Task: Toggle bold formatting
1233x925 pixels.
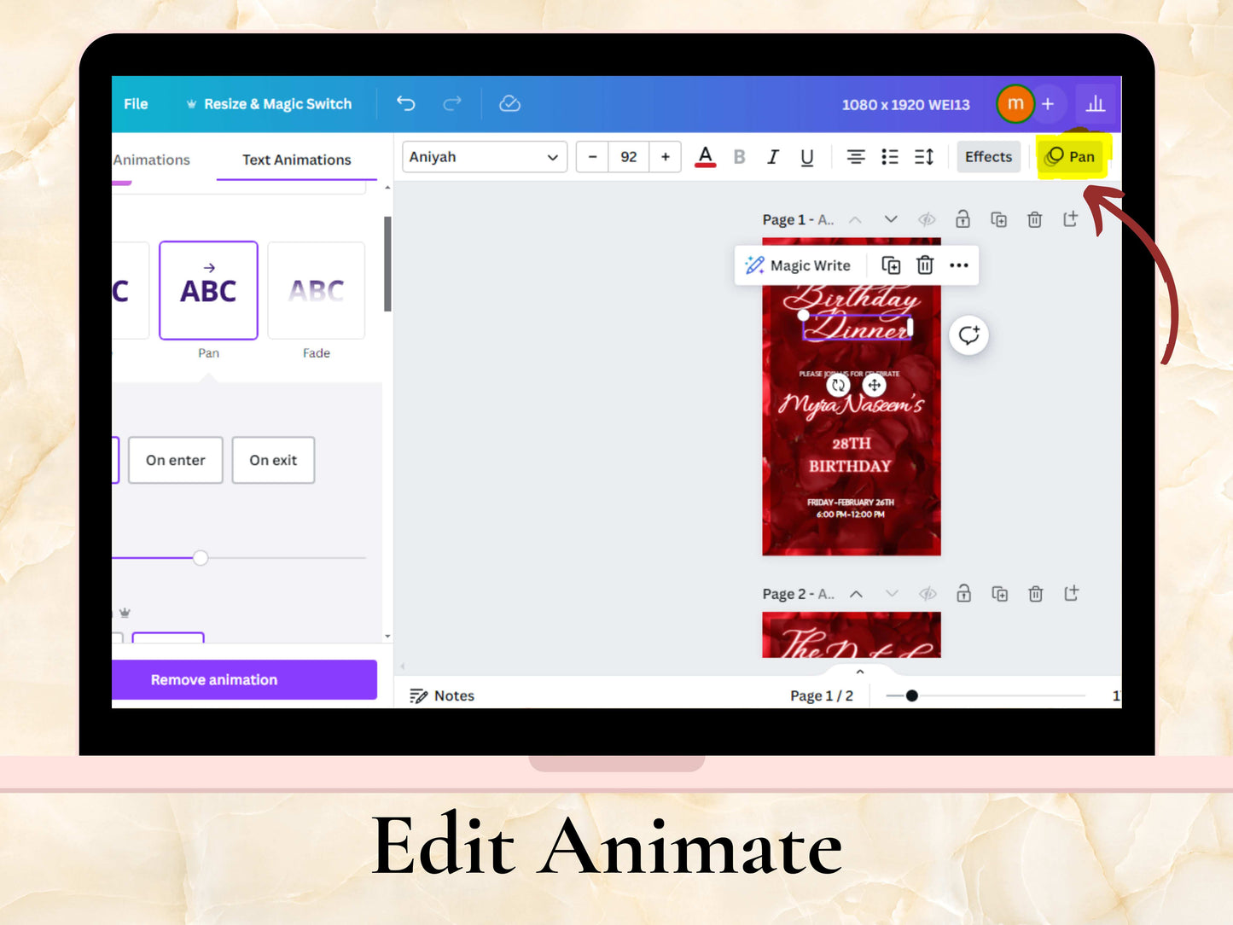Action: point(739,157)
